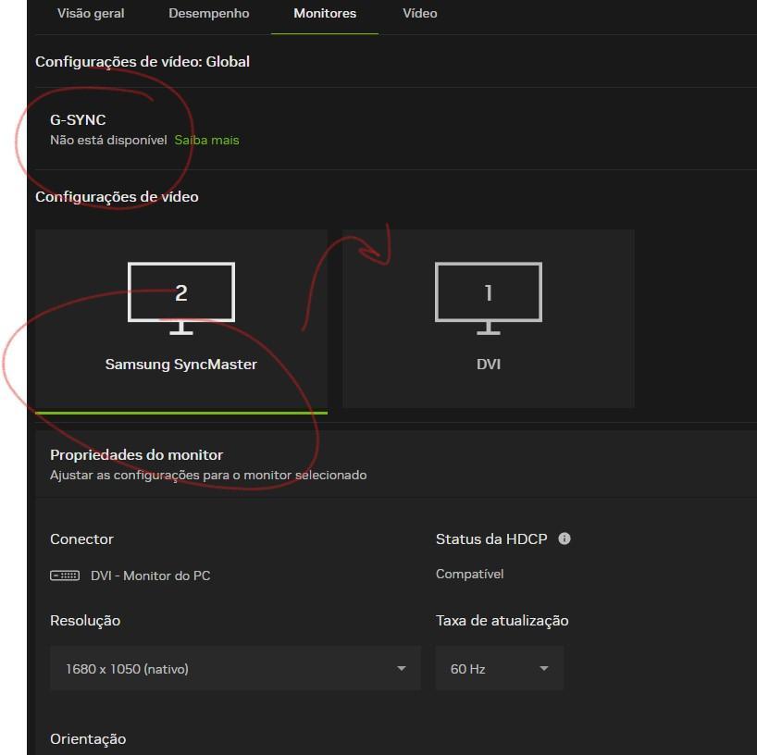Click the 'Status da HDCP' label
Screen dimensions: 757x755
[491, 538]
